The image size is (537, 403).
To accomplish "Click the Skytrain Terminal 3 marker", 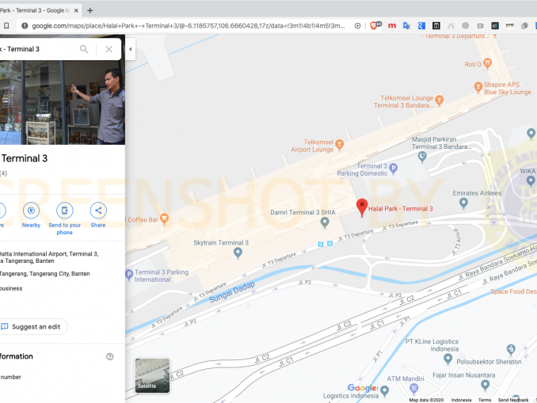I will tap(238, 253).
